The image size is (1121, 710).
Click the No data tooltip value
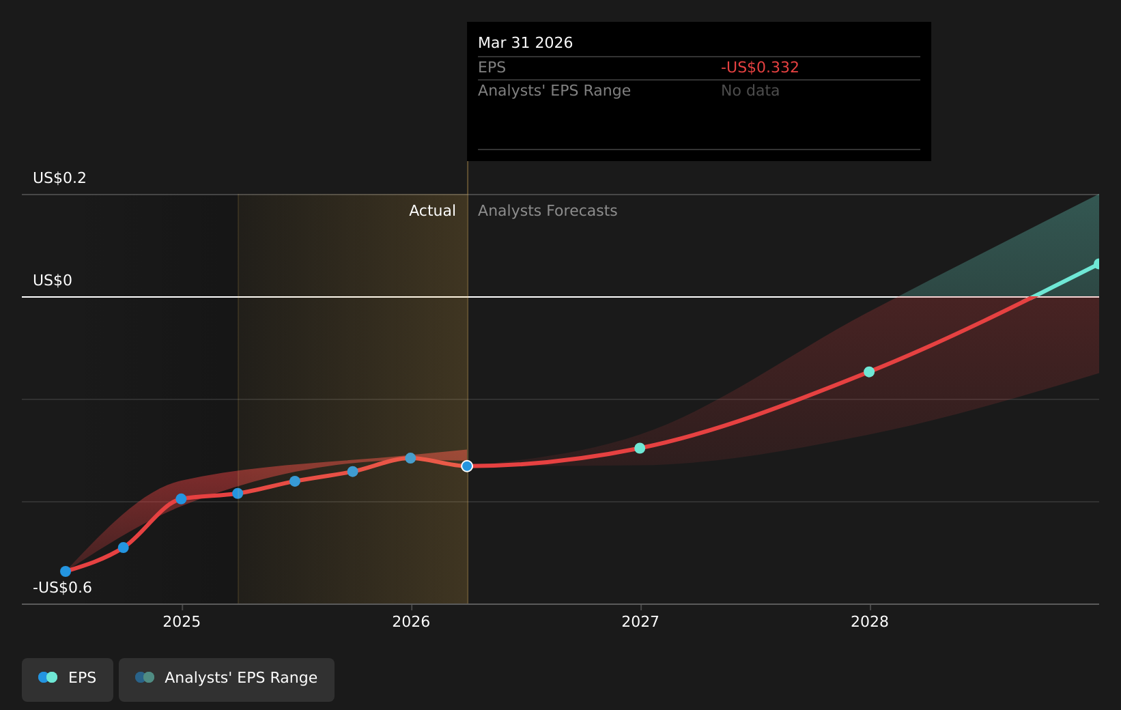tap(750, 91)
